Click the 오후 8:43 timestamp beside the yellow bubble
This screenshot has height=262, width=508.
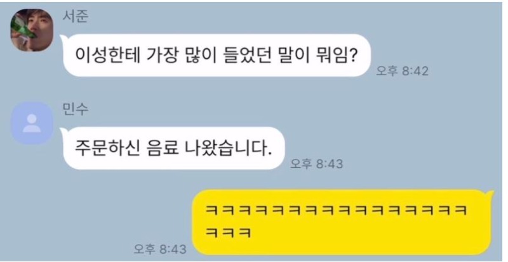[x=160, y=249]
